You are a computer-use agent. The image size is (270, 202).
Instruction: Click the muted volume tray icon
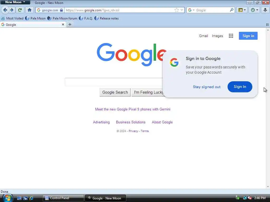250,198
